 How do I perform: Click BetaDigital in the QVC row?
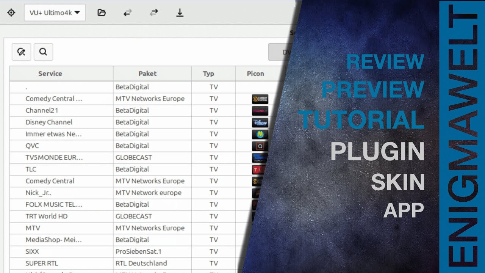132,146
